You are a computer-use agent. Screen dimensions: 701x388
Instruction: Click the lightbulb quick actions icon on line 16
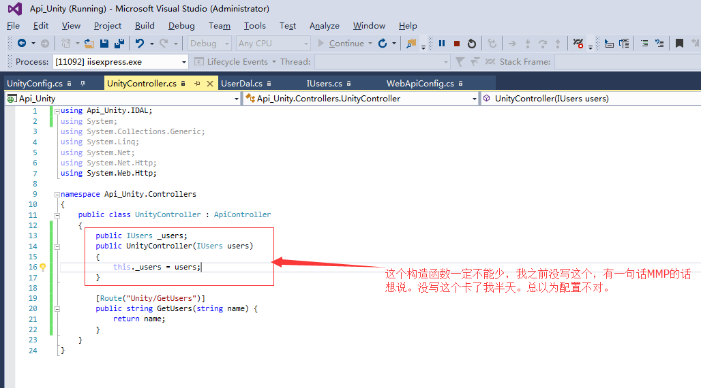click(x=43, y=267)
